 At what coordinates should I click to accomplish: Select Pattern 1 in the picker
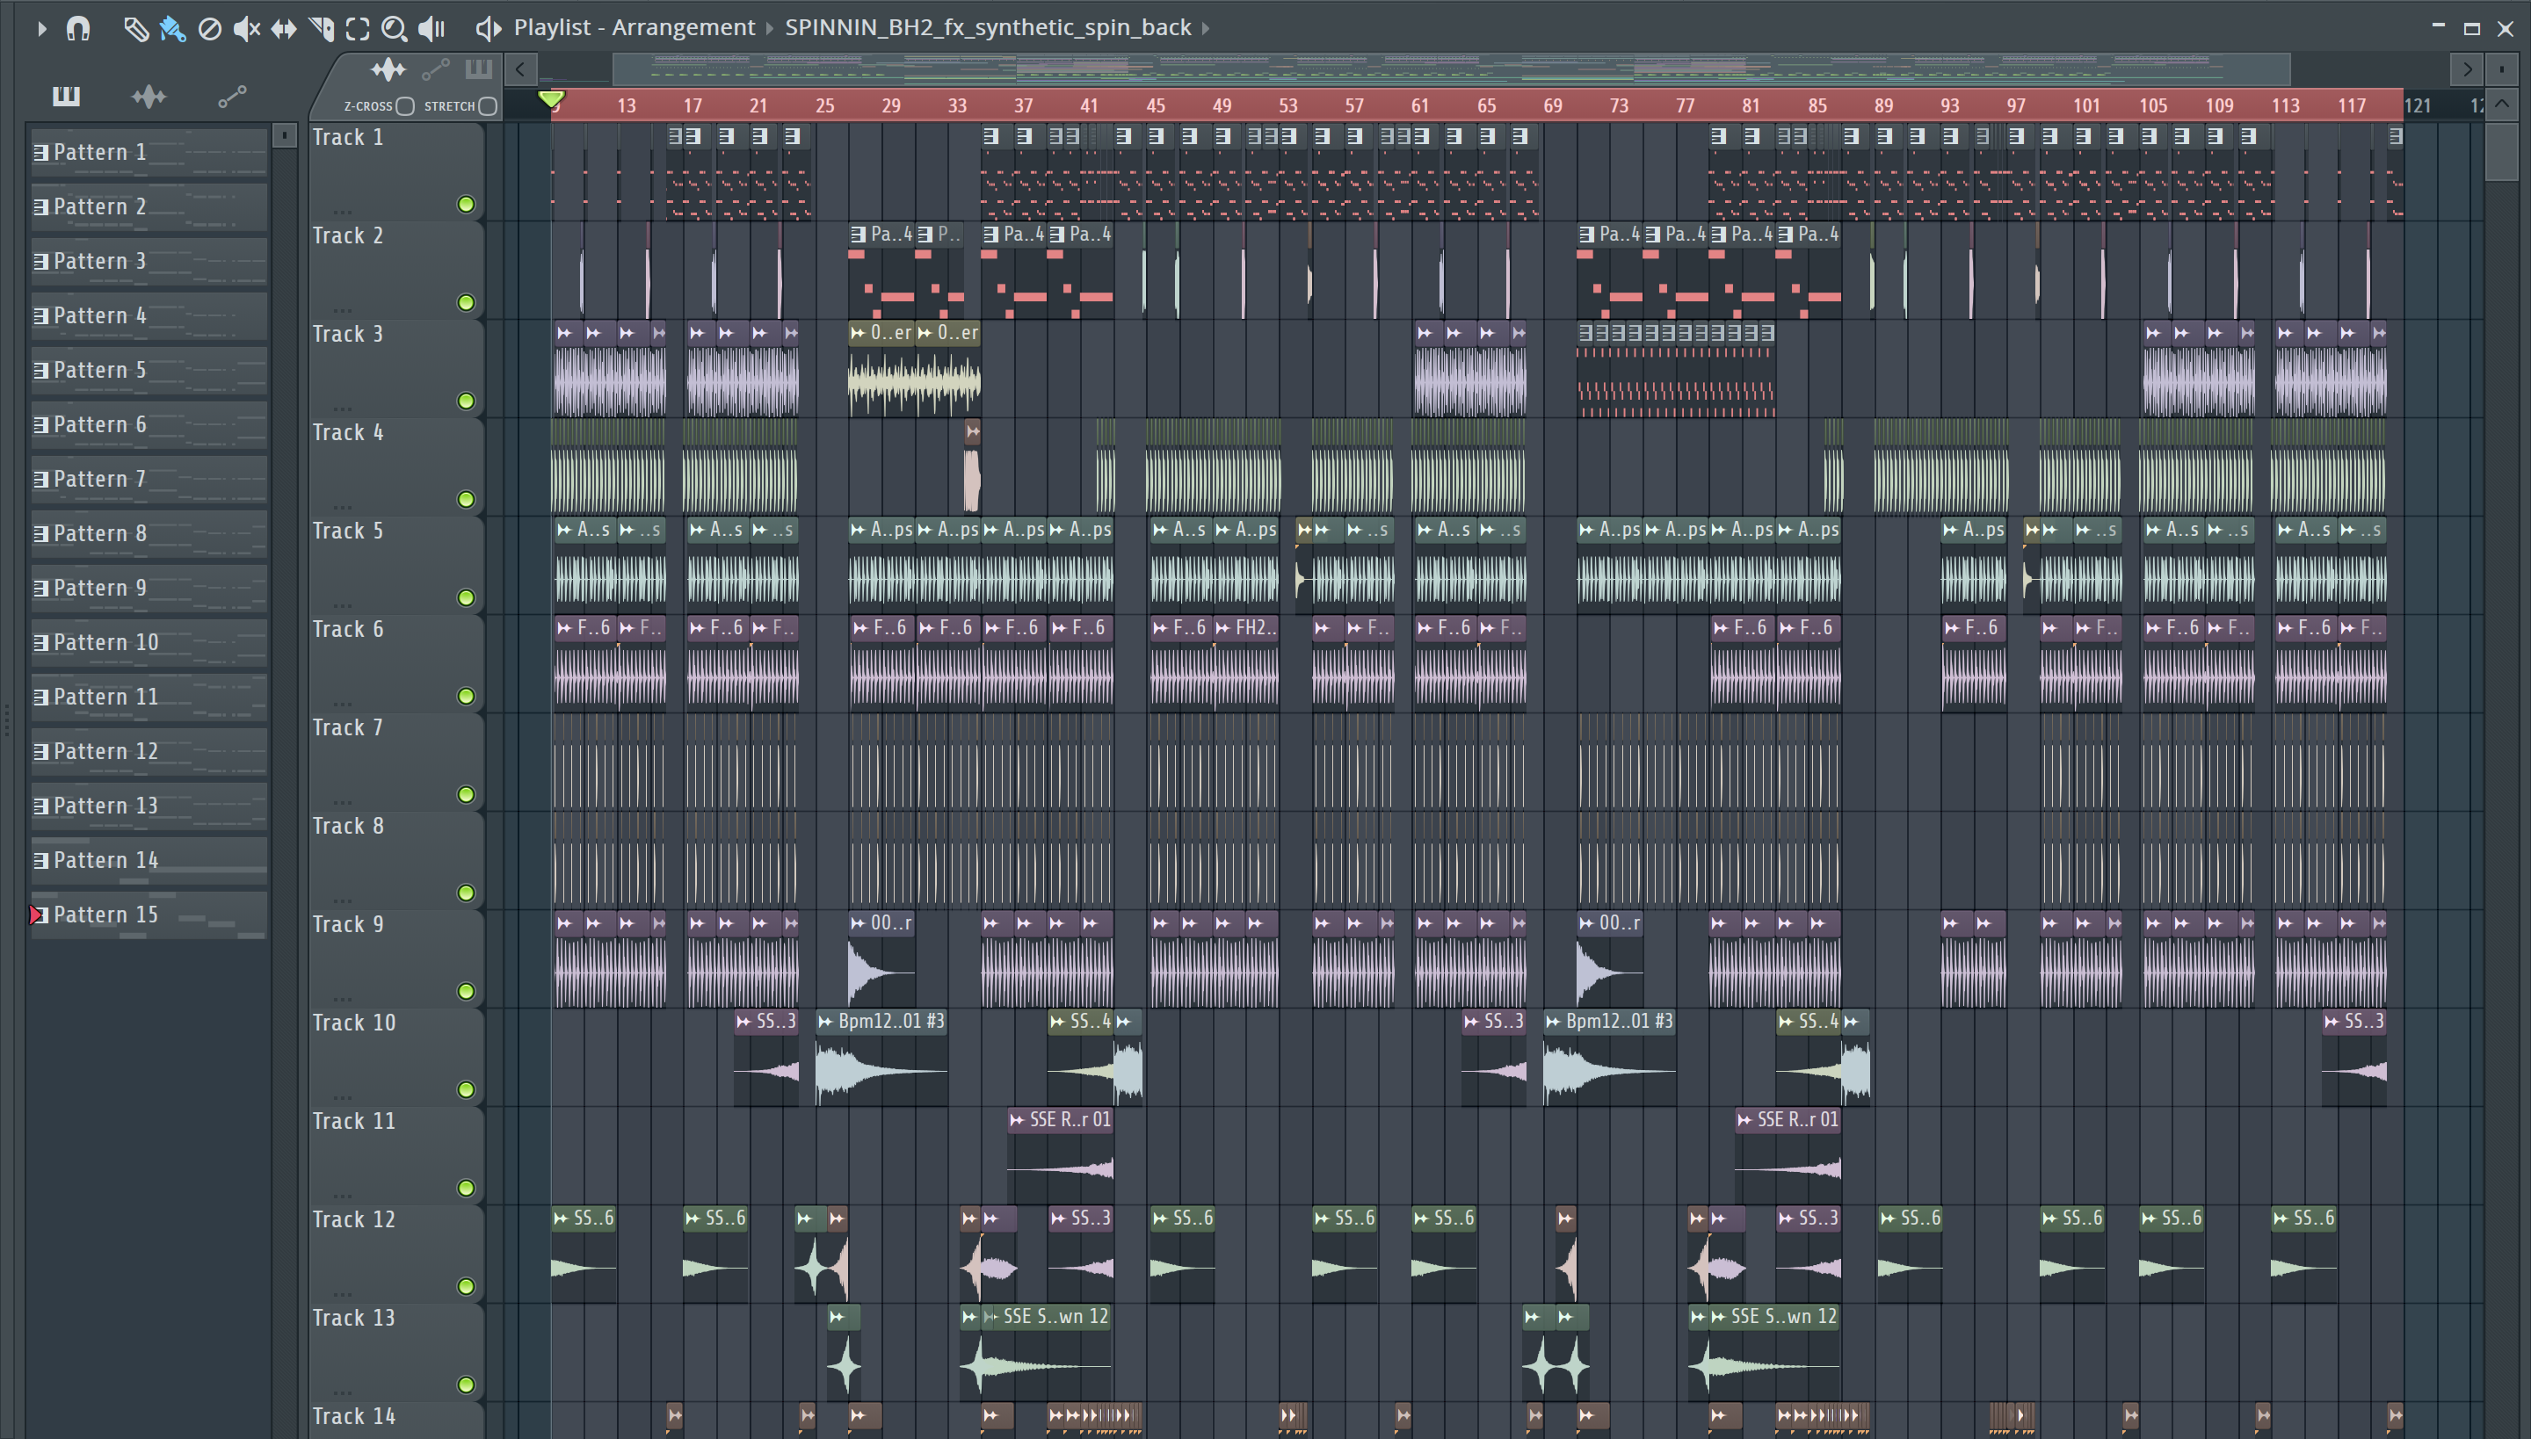pyautogui.click(x=149, y=152)
